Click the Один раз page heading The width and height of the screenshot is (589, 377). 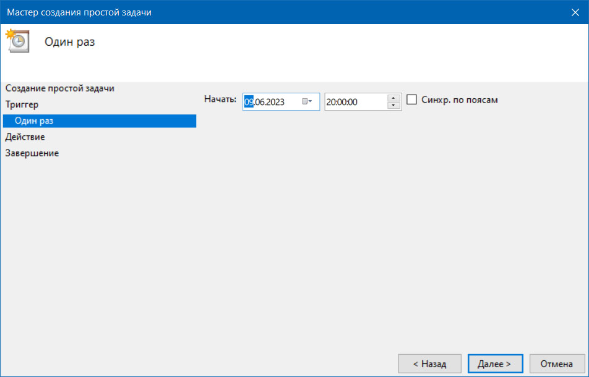tap(70, 41)
